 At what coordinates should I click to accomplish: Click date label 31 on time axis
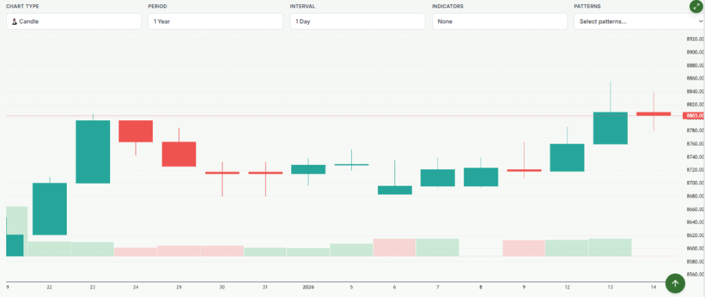pyautogui.click(x=265, y=287)
